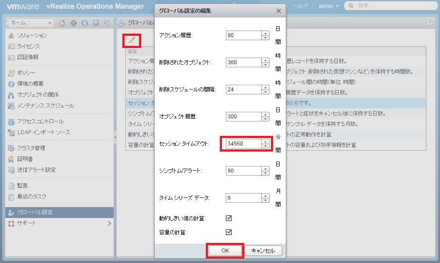Open the Alerts diamond icon
Viewport: 440px width, 263px height.
[x=73, y=23]
